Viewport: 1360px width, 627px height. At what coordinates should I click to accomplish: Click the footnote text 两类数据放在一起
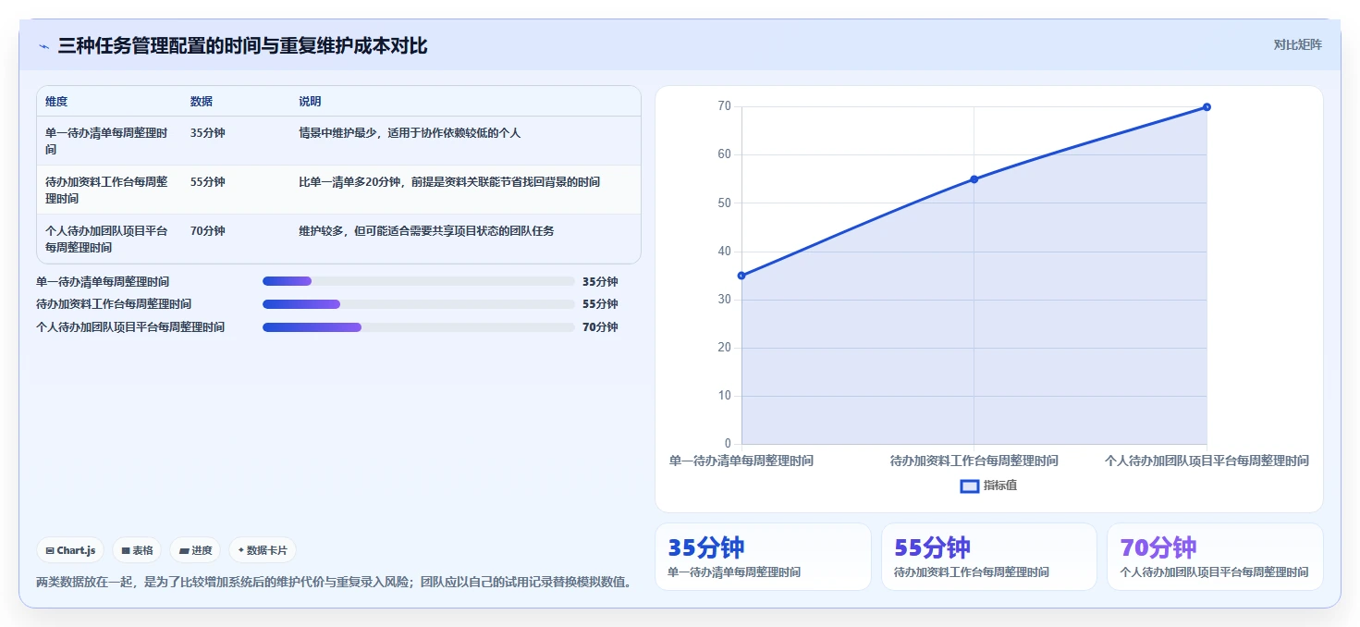coord(335,583)
